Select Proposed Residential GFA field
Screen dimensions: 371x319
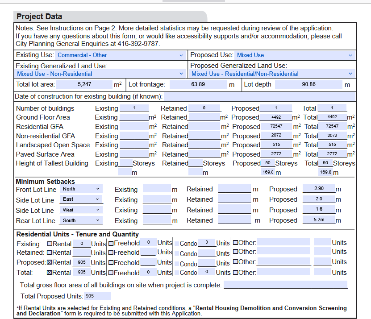pyautogui.click(x=276, y=127)
